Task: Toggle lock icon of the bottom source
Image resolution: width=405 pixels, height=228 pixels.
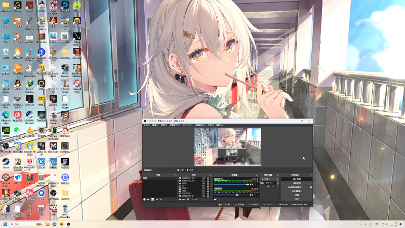Action: (208, 196)
